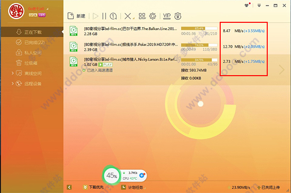Click 8.47 MB/s speed of first task
This screenshot has height=193, width=291.
point(233,31)
